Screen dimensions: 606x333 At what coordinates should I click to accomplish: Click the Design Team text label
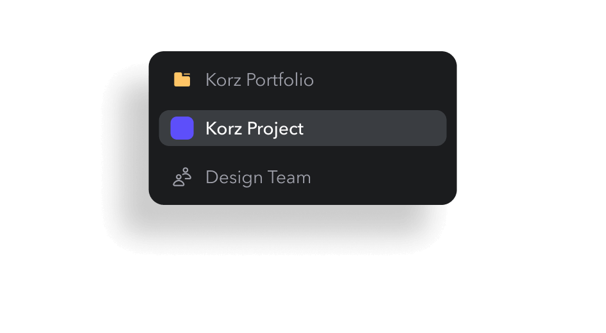tap(258, 177)
